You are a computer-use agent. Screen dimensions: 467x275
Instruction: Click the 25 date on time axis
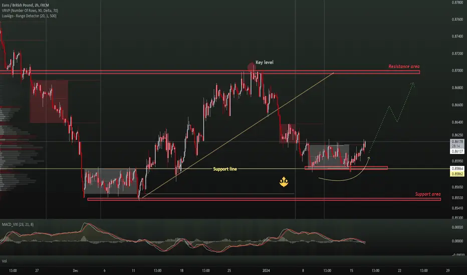click(x=229, y=270)
